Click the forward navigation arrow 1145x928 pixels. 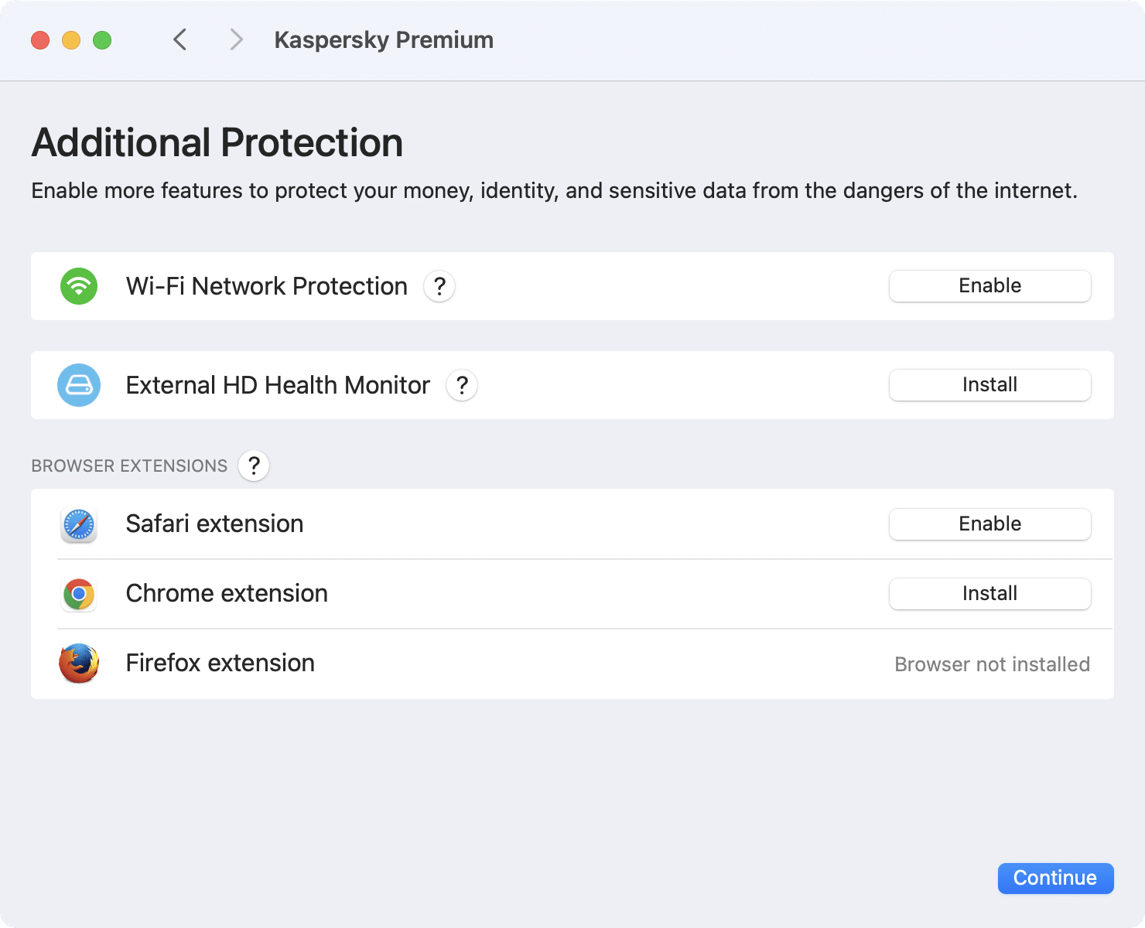click(x=234, y=39)
